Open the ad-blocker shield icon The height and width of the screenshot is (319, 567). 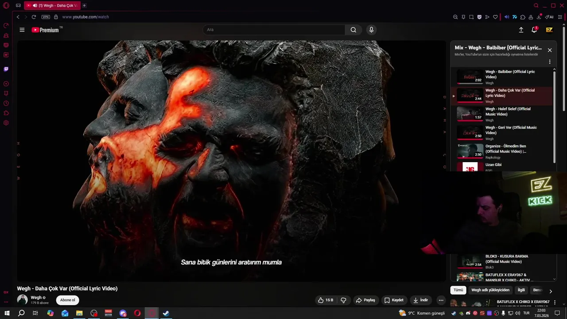(479, 17)
